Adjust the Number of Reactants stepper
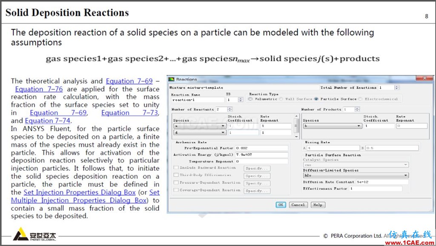This screenshot has width=436, height=246. click(x=229, y=109)
